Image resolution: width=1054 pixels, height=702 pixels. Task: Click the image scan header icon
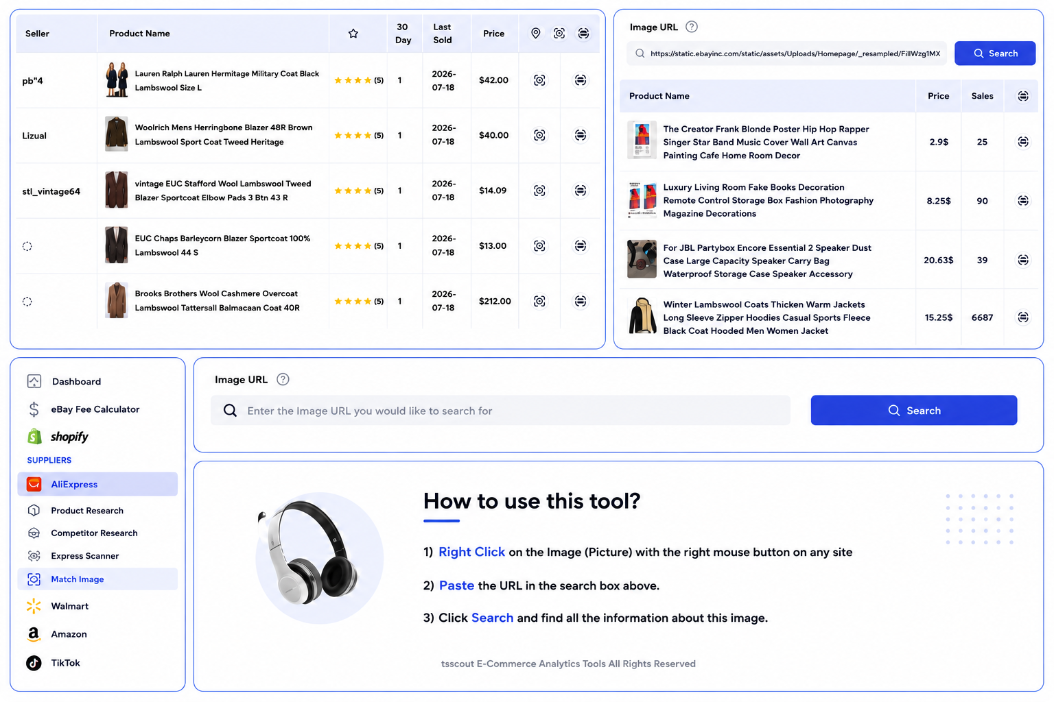(x=559, y=33)
